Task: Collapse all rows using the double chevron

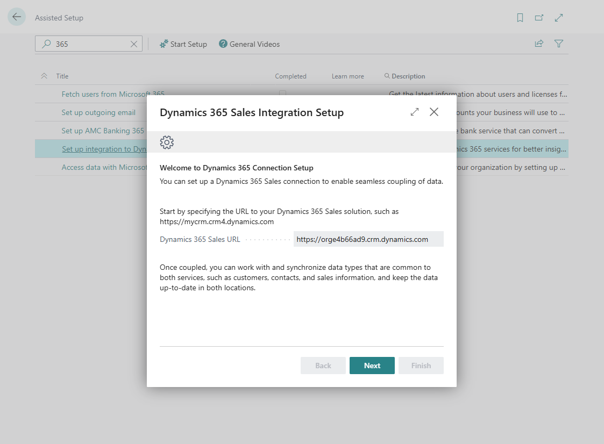Action: 44,76
